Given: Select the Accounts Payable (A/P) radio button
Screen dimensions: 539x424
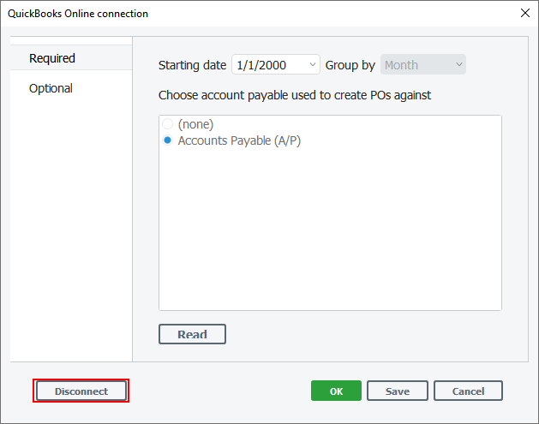Looking at the screenshot, I should [168, 140].
